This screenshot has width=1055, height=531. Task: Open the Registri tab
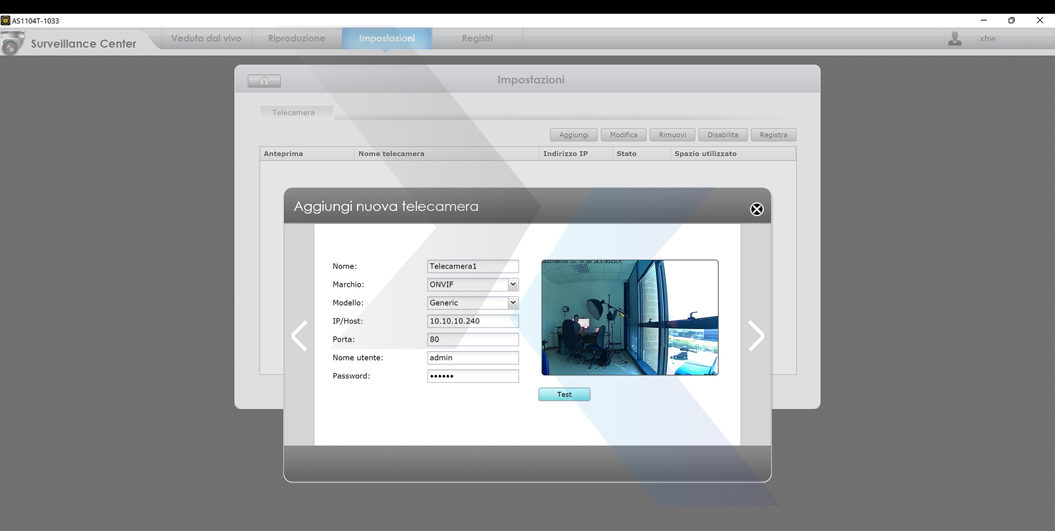pos(477,38)
